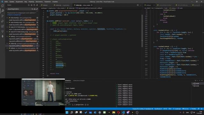Maximize the terminal panel size
This screenshot has width=204, height=115.
200,80
